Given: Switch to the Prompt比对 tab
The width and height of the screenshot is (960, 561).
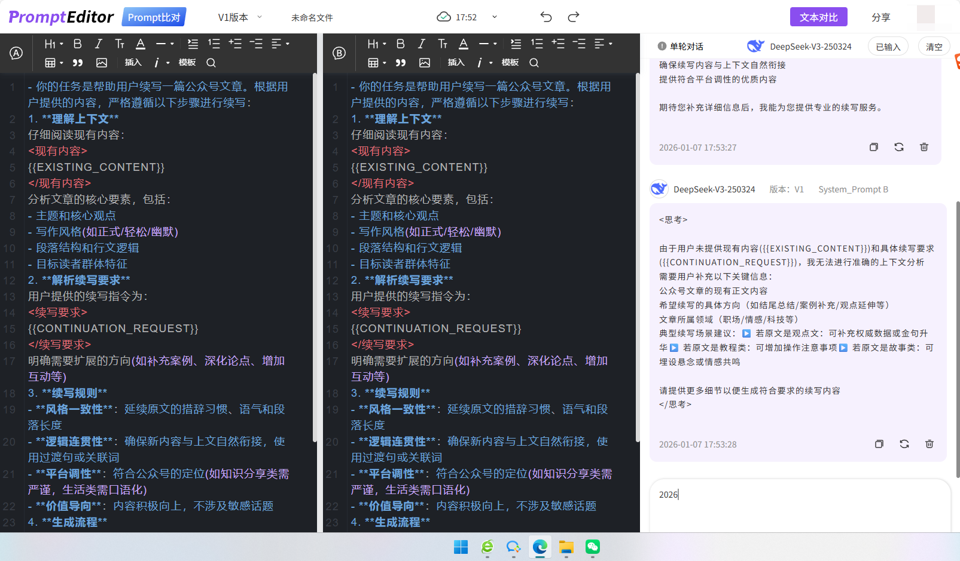Looking at the screenshot, I should tap(154, 17).
